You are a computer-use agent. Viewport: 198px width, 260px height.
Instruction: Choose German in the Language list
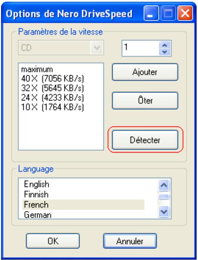(x=83, y=215)
